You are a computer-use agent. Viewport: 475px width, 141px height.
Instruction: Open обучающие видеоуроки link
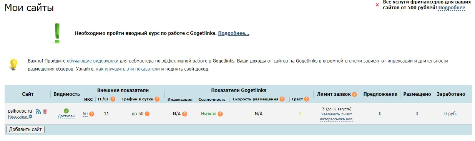pyautogui.click(x=93, y=61)
